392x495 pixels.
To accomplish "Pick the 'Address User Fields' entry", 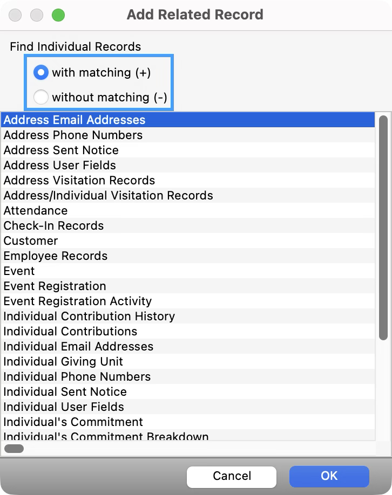I will (x=188, y=165).
